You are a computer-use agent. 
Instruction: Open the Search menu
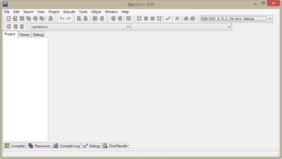click(x=29, y=12)
